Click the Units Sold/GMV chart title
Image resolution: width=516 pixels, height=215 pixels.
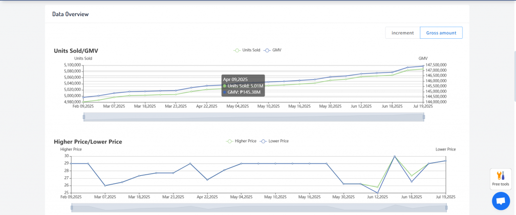(76, 51)
